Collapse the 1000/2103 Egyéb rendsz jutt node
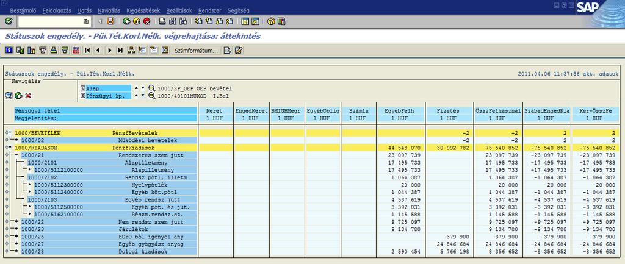This screenshot has width=625, height=264. (x=23, y=199)
